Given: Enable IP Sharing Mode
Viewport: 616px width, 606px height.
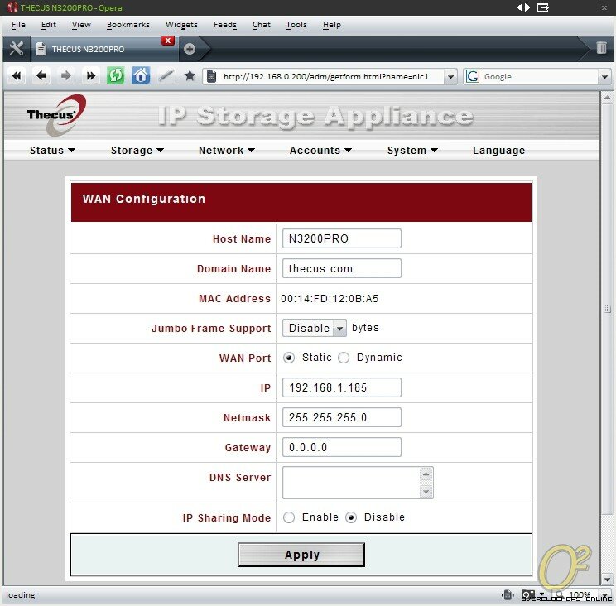Looking at the screenshot, I should click(289, 517).
